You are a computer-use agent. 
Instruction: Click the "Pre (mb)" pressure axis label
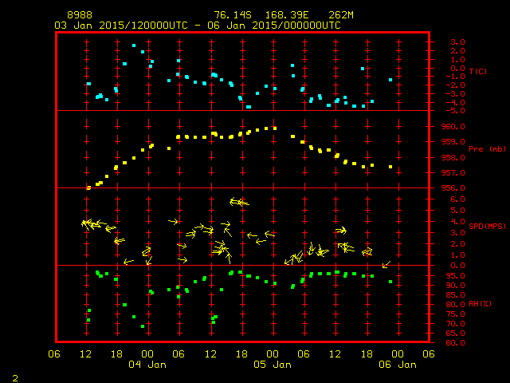coord(487,149)
